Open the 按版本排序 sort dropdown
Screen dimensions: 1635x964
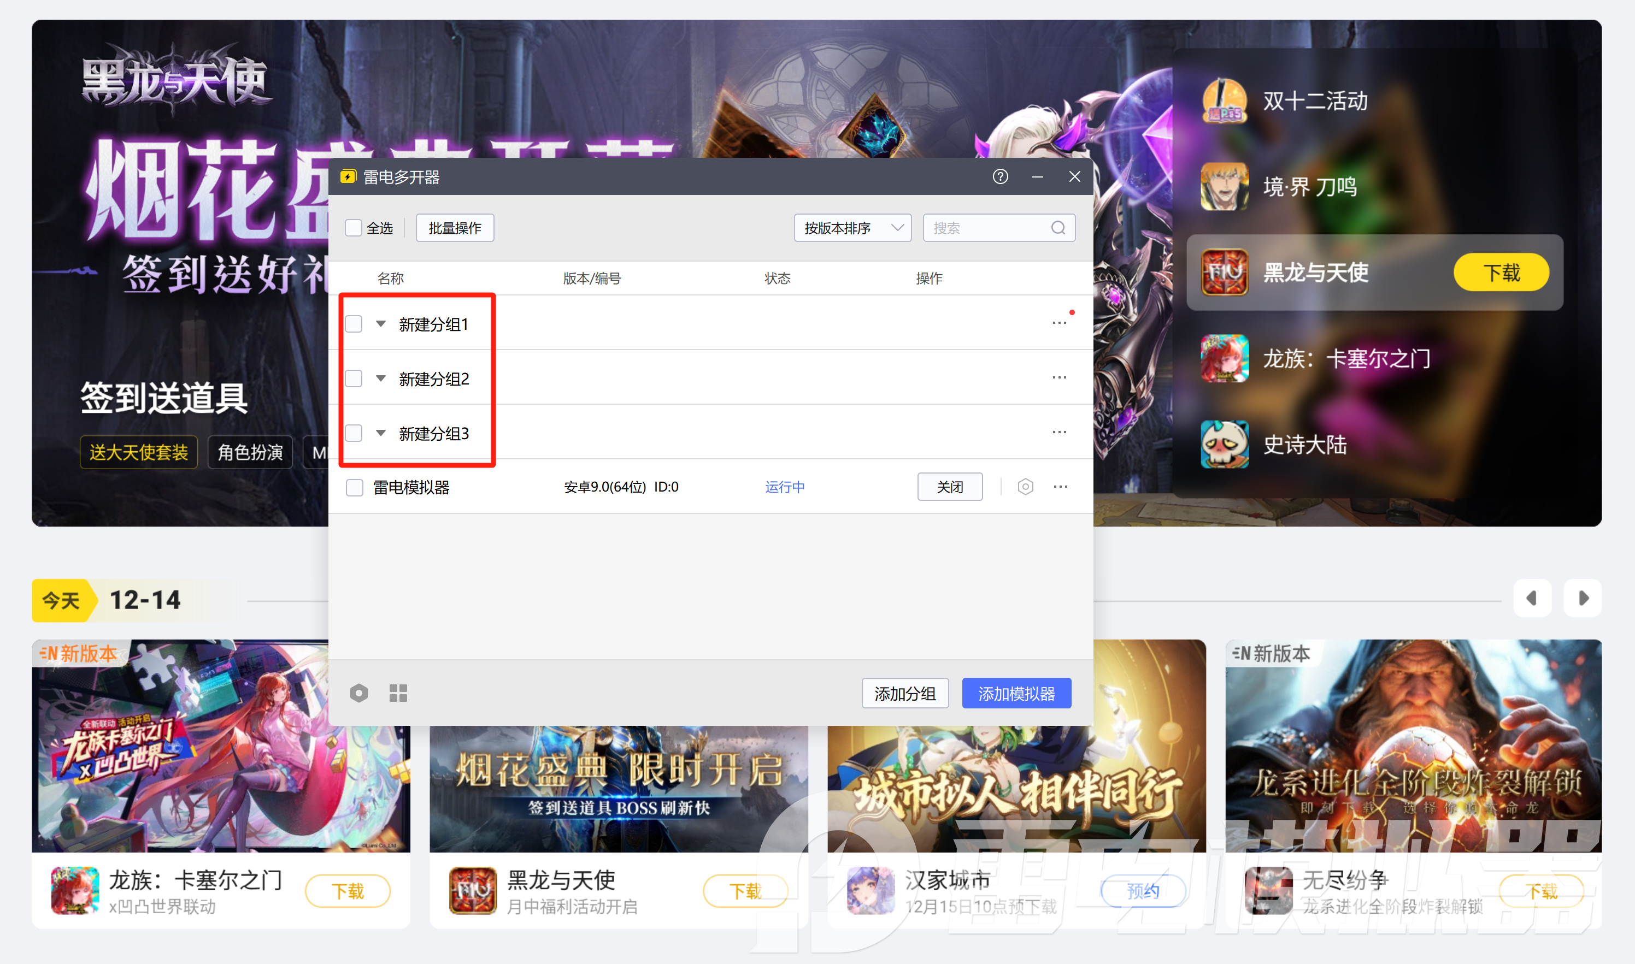coord(852,228)
